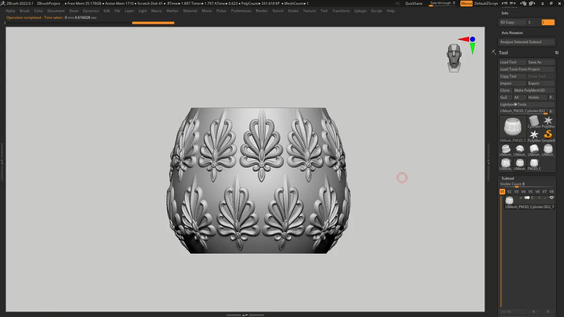This screenshot has height=317, width=564.
Task: Select the second UMesh tool in third row
Action: (520, 150)
